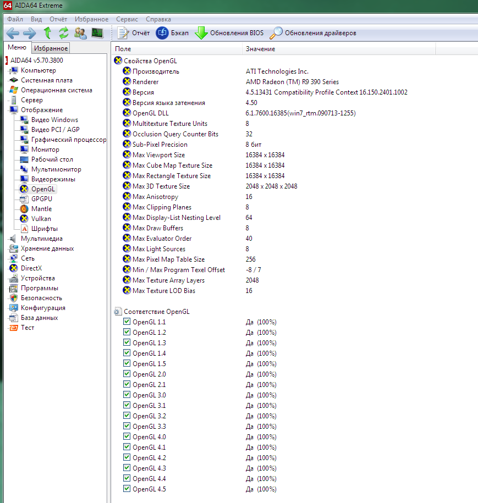Select Программы tree icon
This screenshot has height=503, width=478.
(x=14, y=288)
